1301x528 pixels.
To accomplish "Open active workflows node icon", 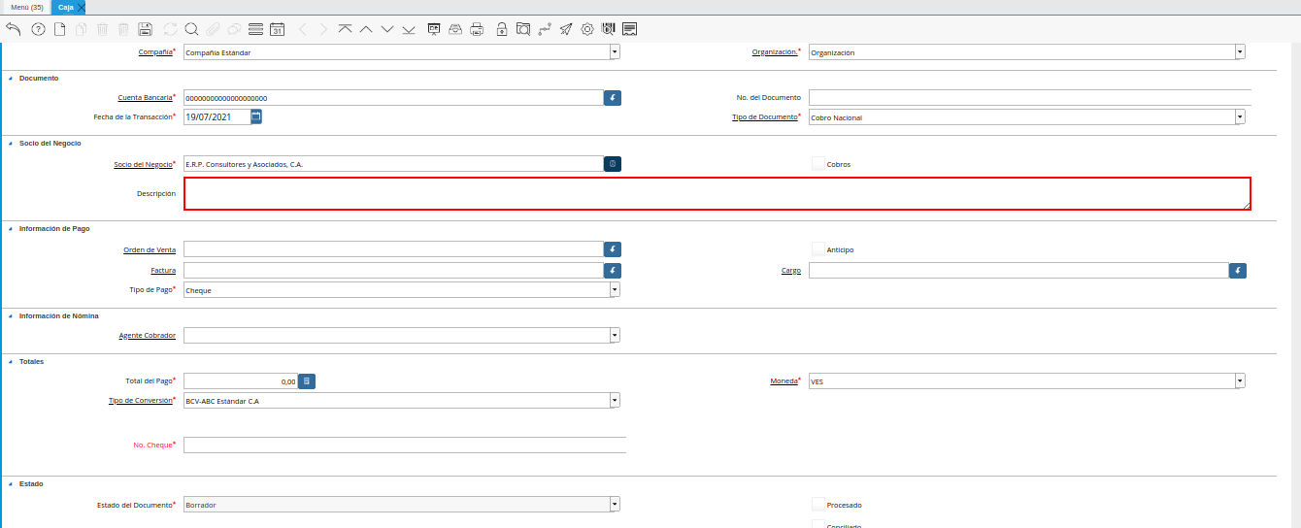I will [x=545, y=29].
